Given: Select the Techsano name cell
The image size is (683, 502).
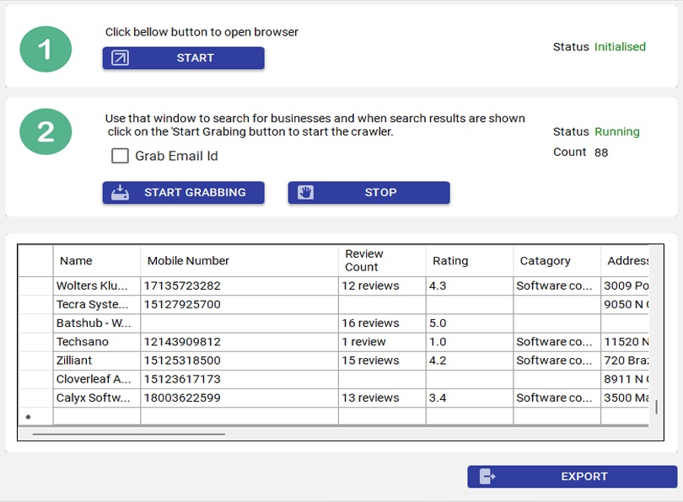Looking at the screenshot, I should point(97,342).
